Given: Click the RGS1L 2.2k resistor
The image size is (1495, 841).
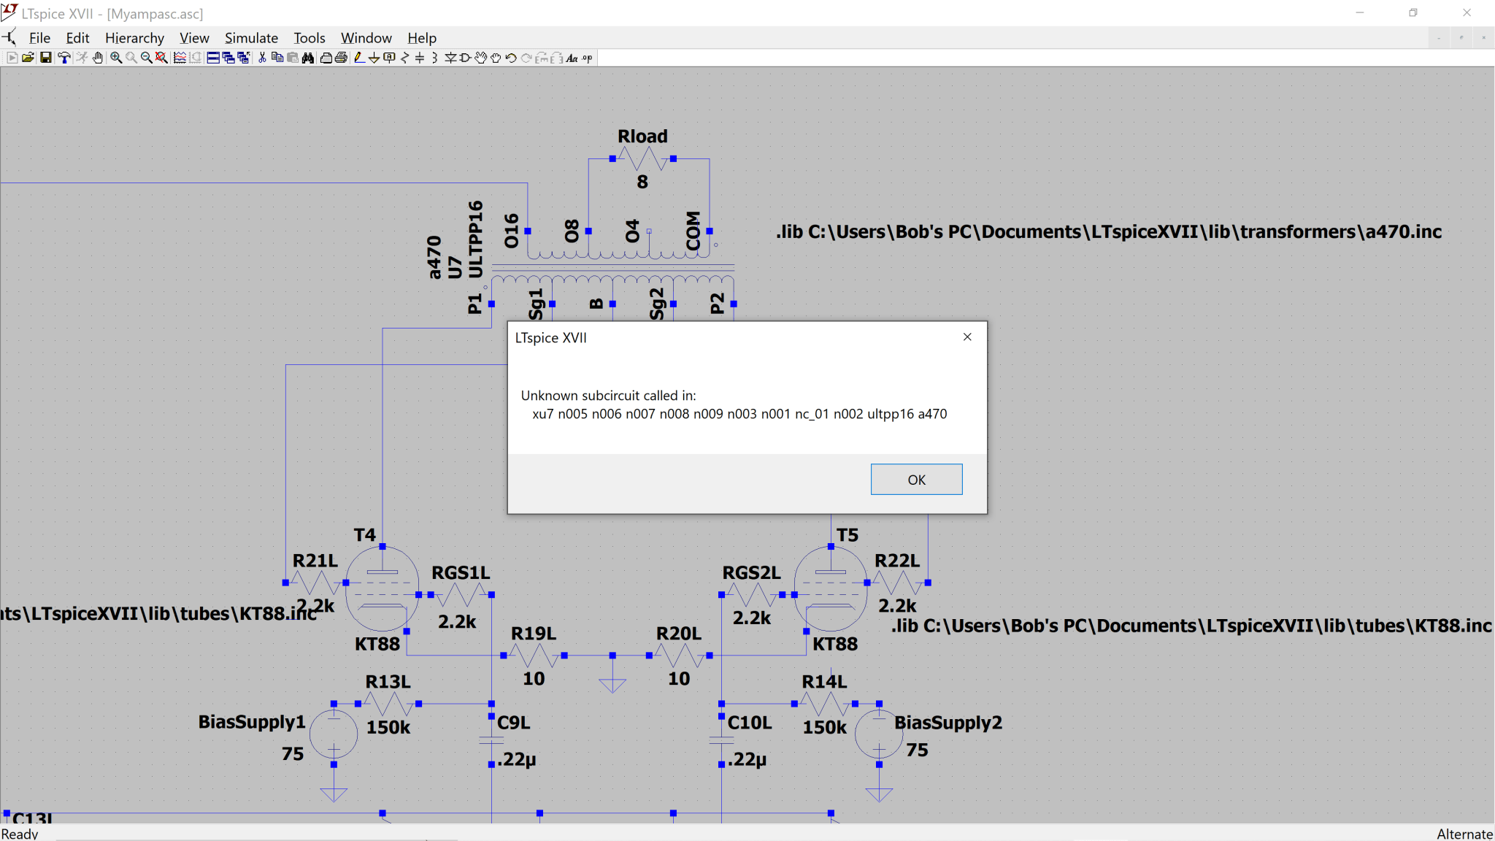Looking at the screenshot, I should pyautogui.click(x=461, y=595).
